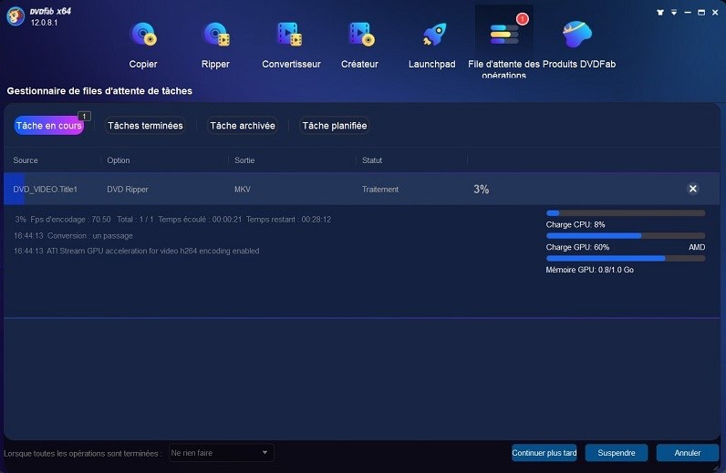Open the Copier module icon

pyautogui.click(x=143, y=36)
